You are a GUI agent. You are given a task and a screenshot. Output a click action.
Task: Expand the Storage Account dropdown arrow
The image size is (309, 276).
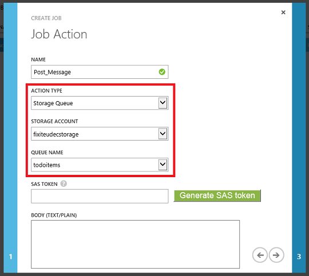click(x=163, y=134)
